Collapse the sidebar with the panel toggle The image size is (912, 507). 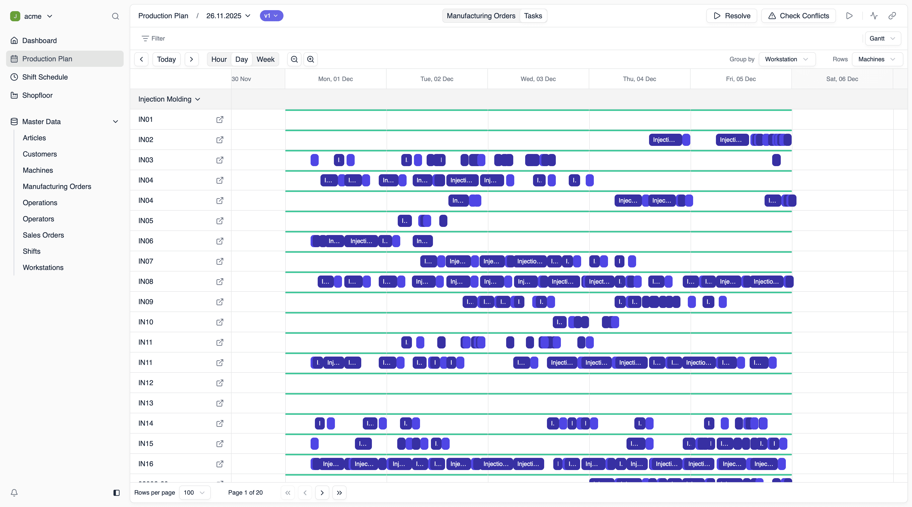[116, 493]
